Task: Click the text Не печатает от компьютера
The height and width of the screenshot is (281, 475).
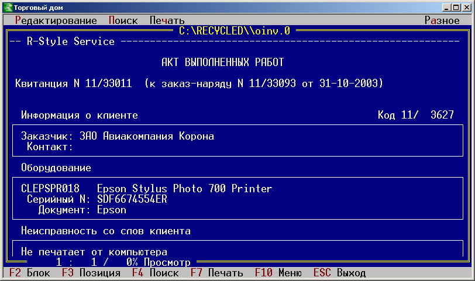Action: pyautogui.click(x=94, y=252)
